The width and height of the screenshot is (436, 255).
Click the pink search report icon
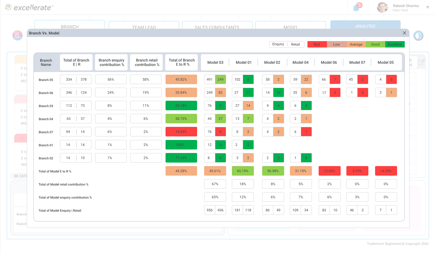pos(17,35)
